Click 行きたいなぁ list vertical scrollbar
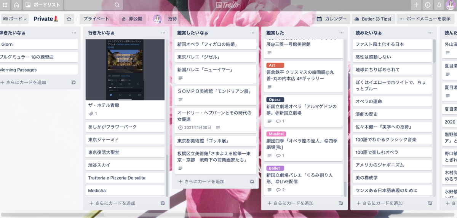 [x=167, y=175]
